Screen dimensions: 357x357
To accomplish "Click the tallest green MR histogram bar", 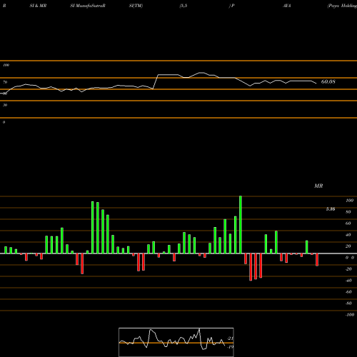I will (x=241, y=225).
